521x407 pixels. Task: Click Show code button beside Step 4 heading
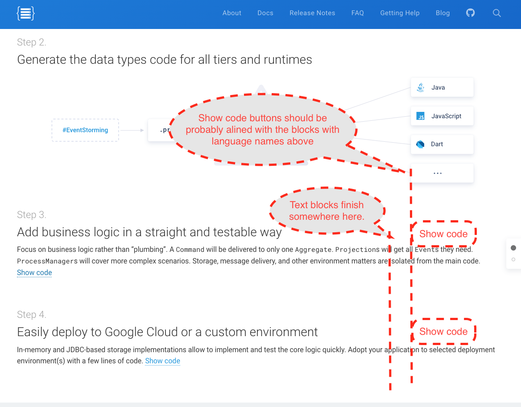(x=444, y=332)
